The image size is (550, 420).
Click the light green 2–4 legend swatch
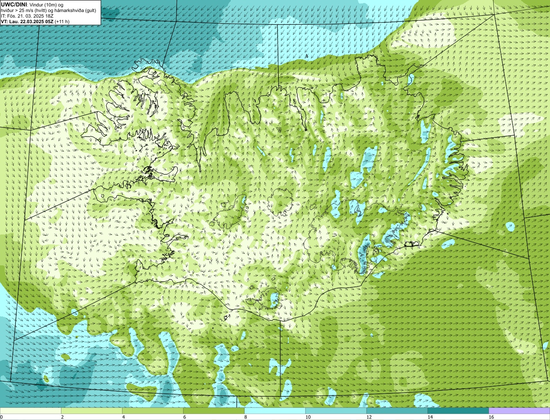click(92, 411)
